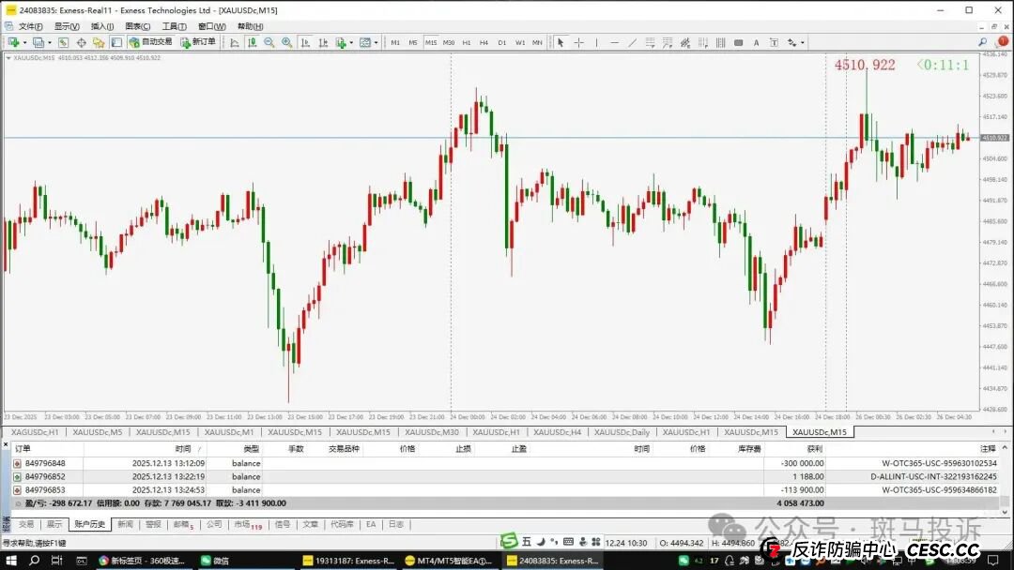Select the vertical line drawing tool
The image size is (1014, 570).
596,42
